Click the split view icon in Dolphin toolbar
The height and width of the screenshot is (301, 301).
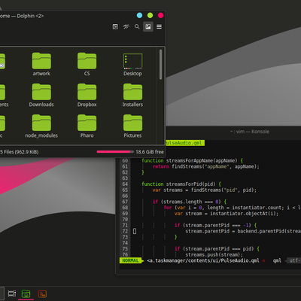point(115,26)
